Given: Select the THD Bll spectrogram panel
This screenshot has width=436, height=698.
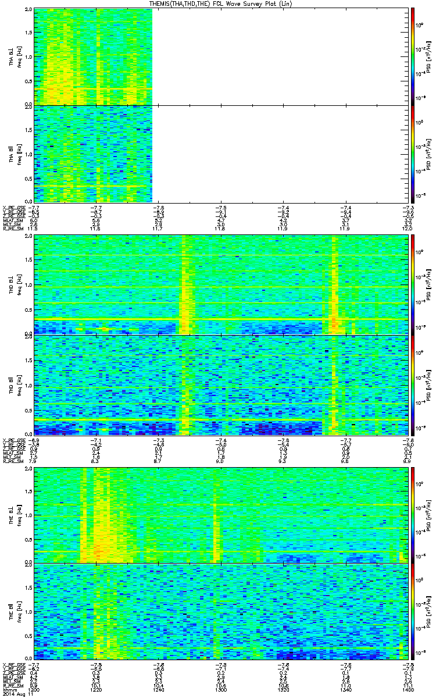Looking at the screenshot, I should point(220,384).
